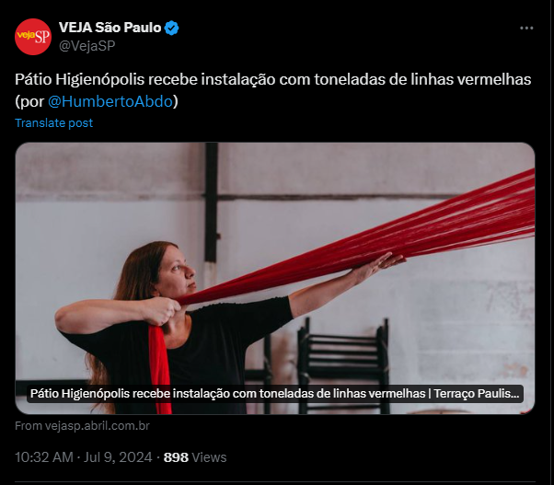Image resolution: width=554 pixels, height=485 pixels.
Task: Click the blue verified badge
Action: point(172,28)
